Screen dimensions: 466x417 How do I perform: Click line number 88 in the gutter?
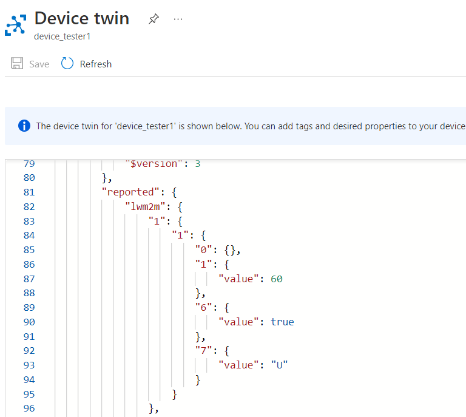click(x=29, y=293)
